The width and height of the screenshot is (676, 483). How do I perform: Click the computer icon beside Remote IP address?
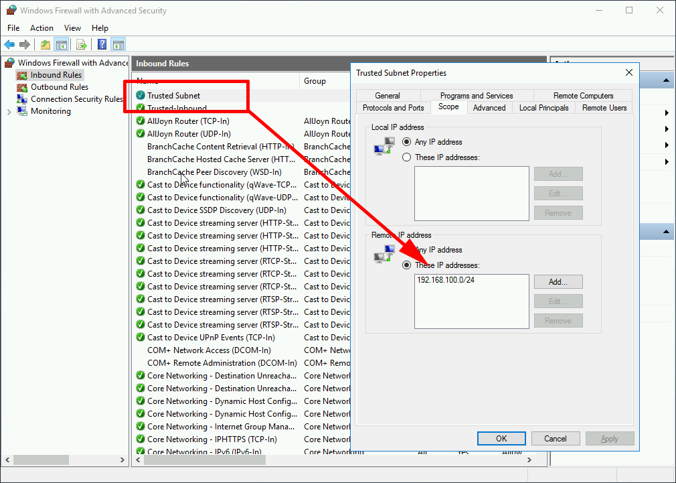click(383, 255)
